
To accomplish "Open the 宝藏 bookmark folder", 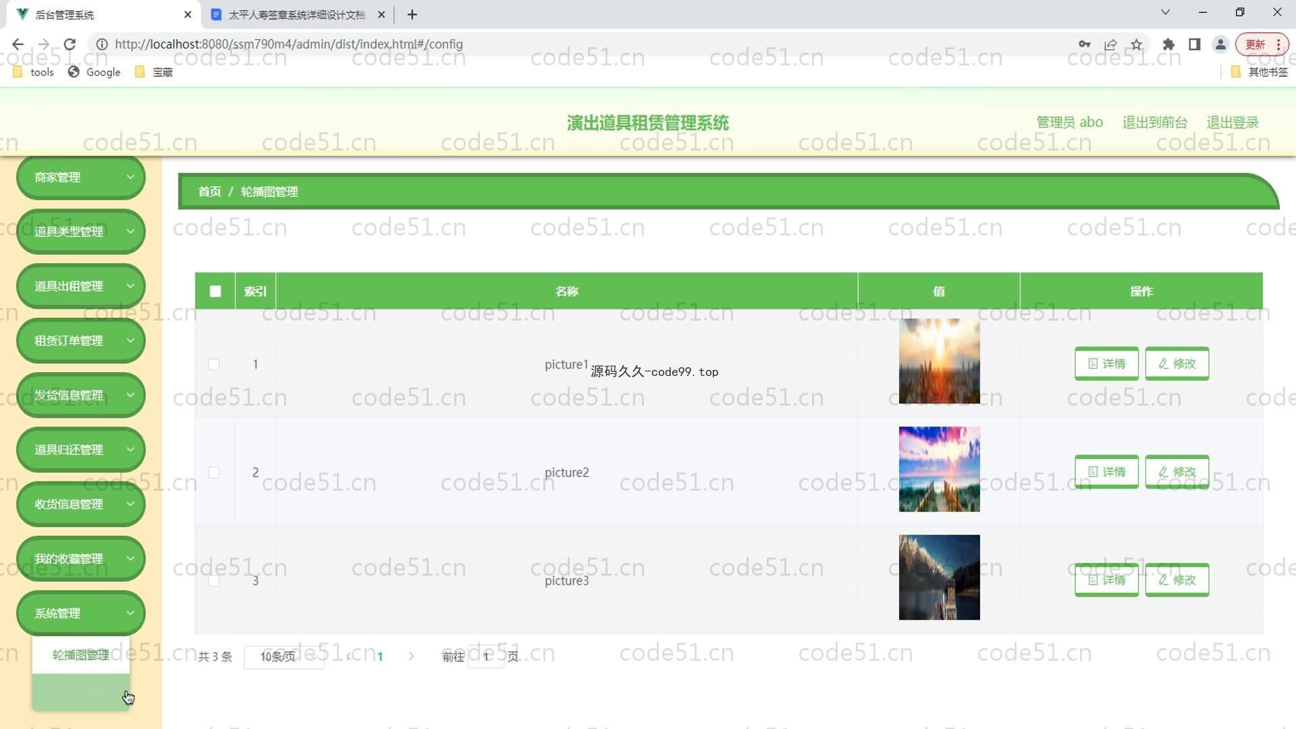I will [154, 72].
